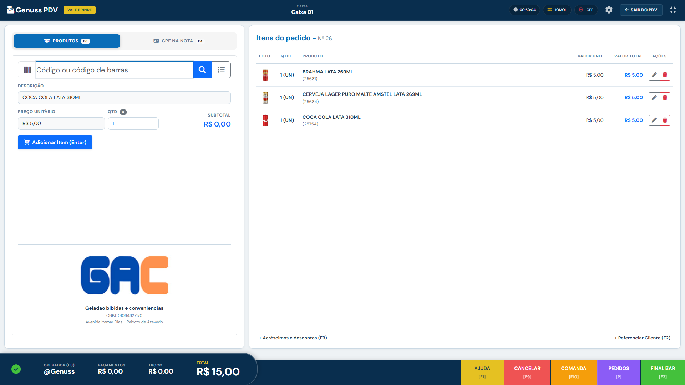Edit the CERVEJA AMSTEL LATA 269ML item

tap(654, 98)
